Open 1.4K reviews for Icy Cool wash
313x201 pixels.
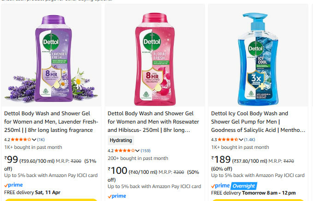click(x=250, y=139)
